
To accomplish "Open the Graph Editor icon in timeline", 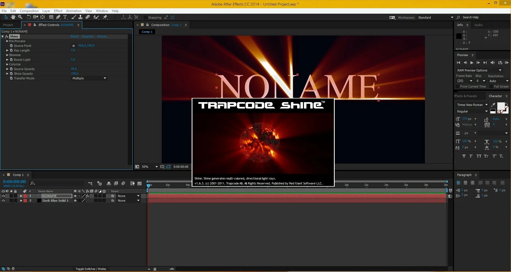I will 140,183.
